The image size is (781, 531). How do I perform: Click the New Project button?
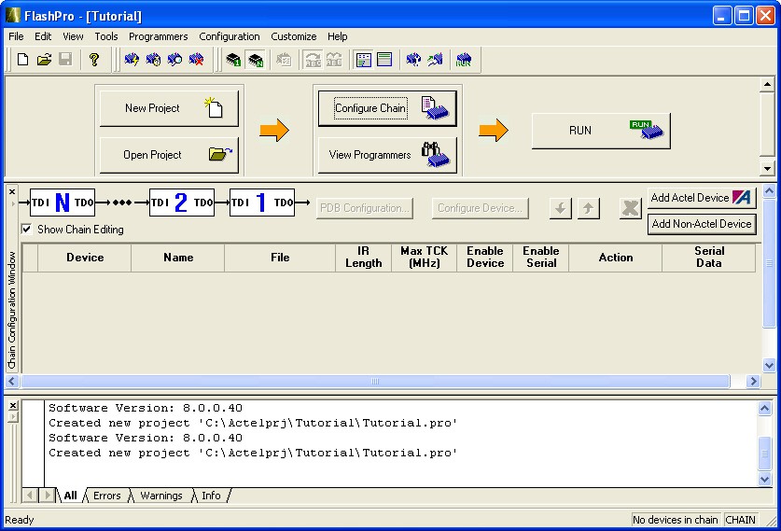point(169,108)
